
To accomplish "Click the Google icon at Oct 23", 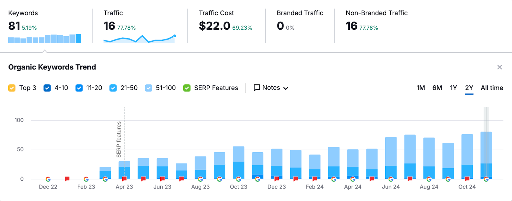I will coord(238,179).
